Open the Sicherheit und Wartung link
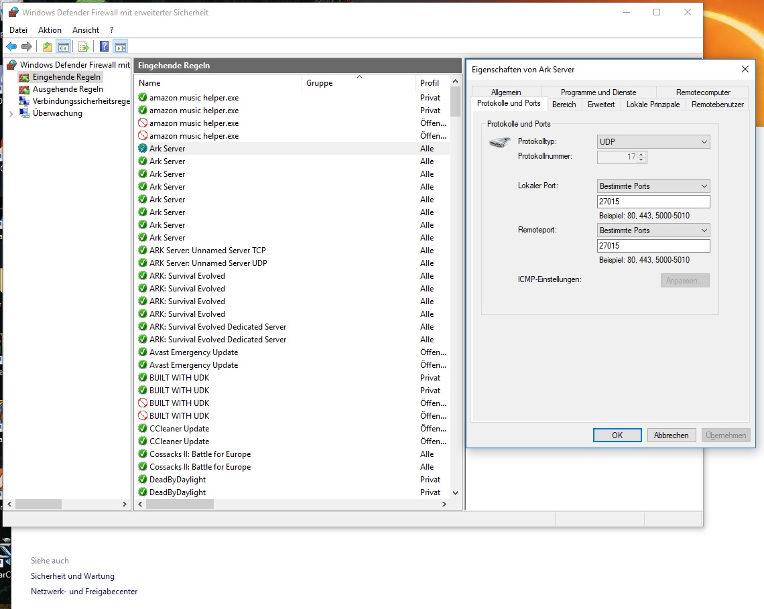The width and height of the screenshot is (764, 609). (72, 576)
